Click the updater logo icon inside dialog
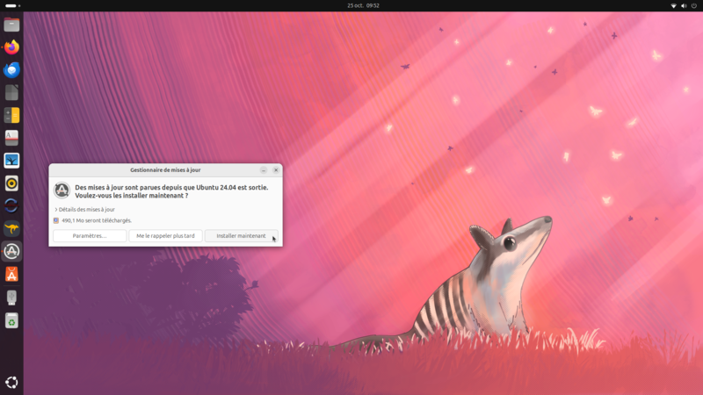Screen dimensions: 703x395 [x=62, y=190]
